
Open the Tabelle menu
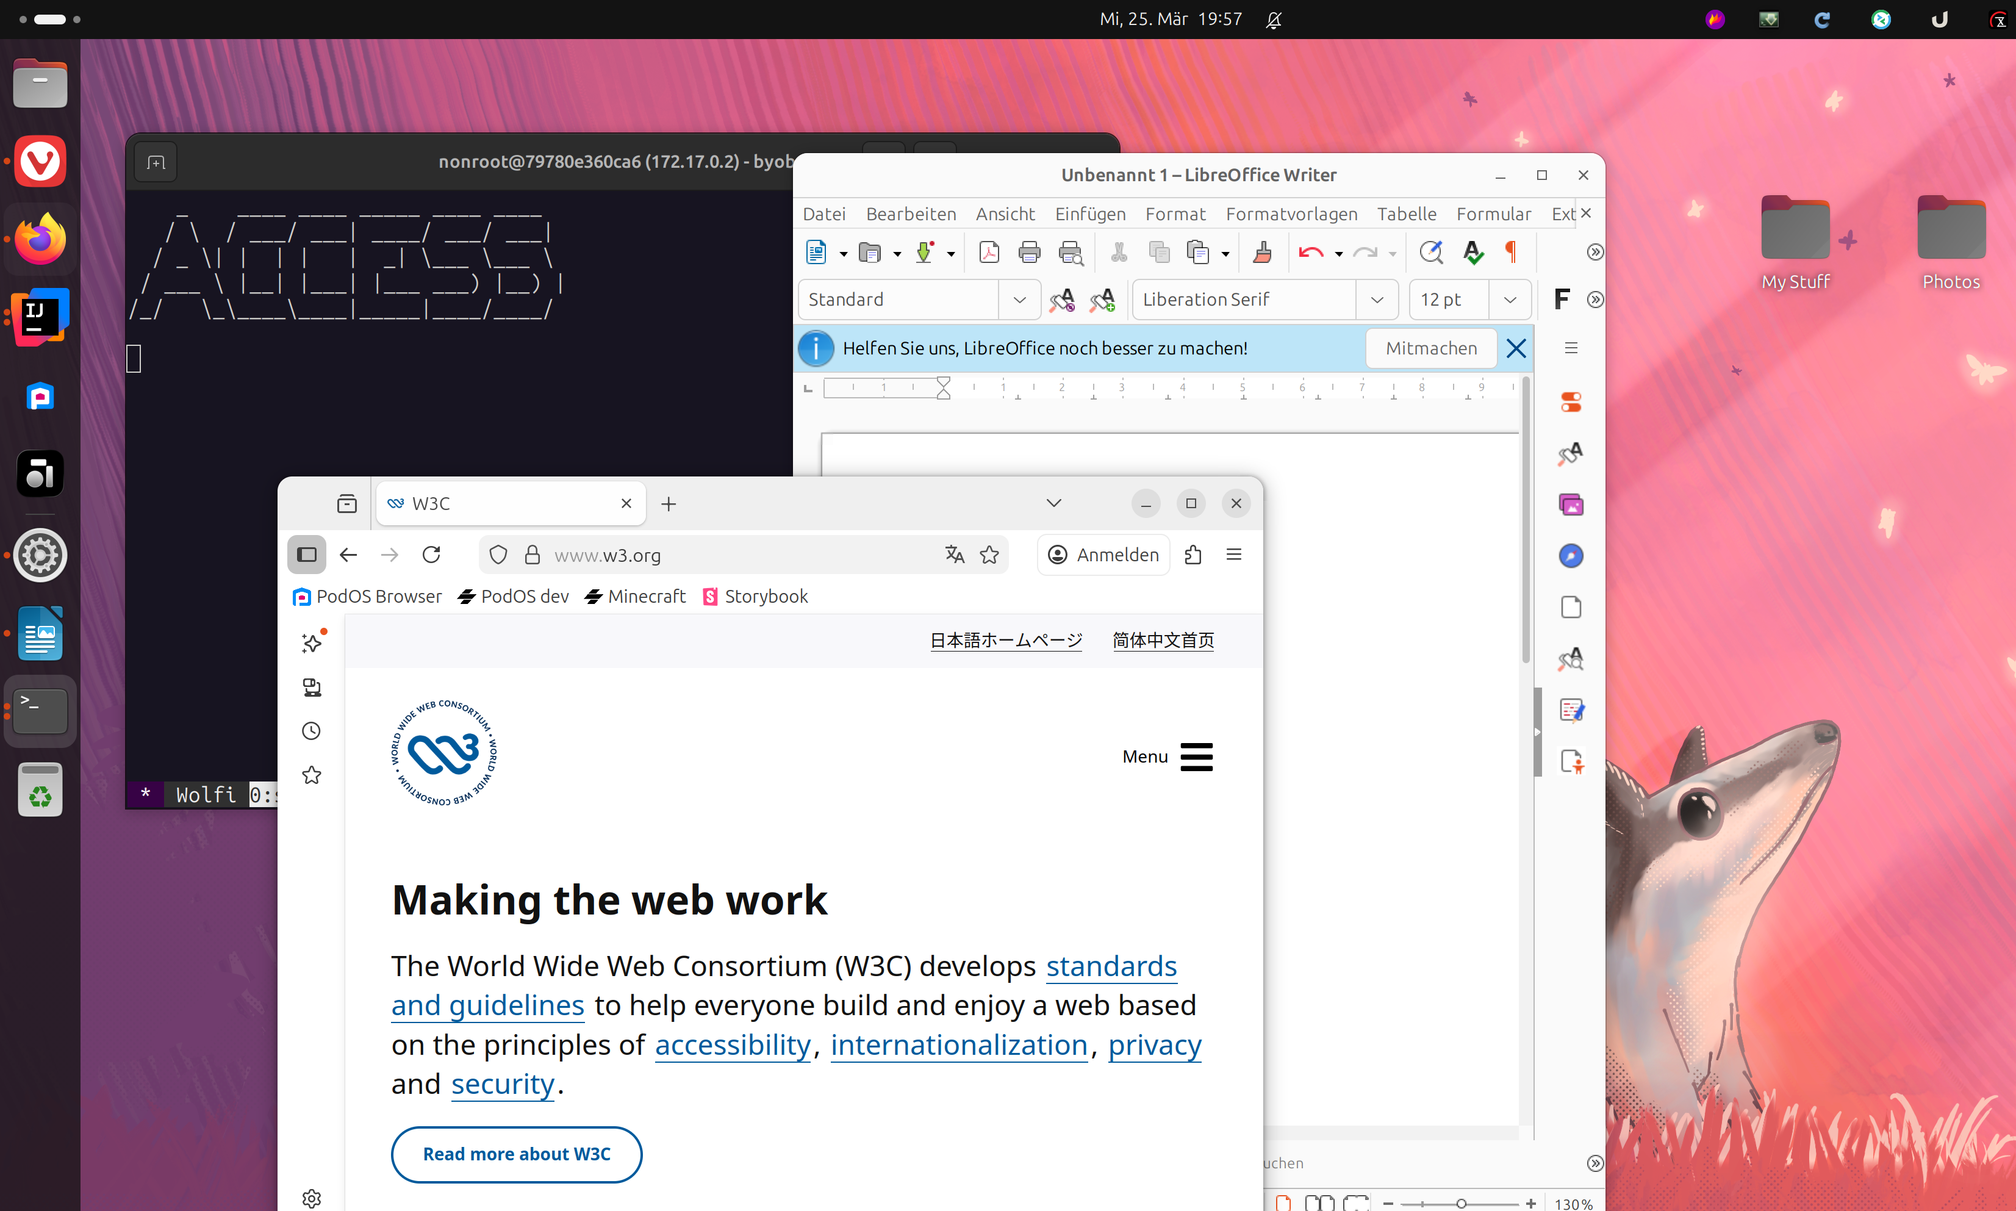[1407, 214]
